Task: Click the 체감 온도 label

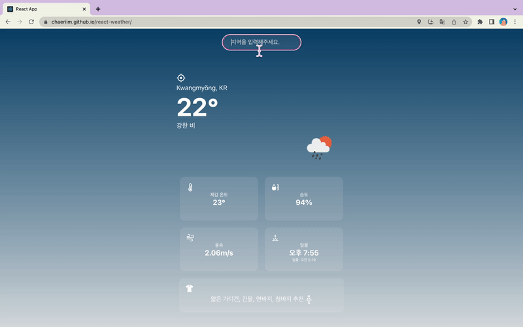Action: pyautogui.click(x=219, y=194)
